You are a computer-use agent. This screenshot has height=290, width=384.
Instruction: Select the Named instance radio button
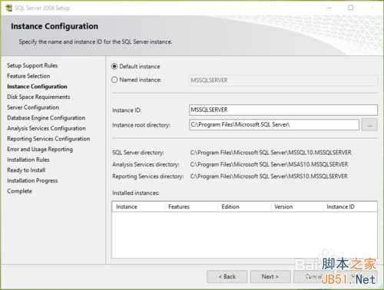[x=114, y=80]
